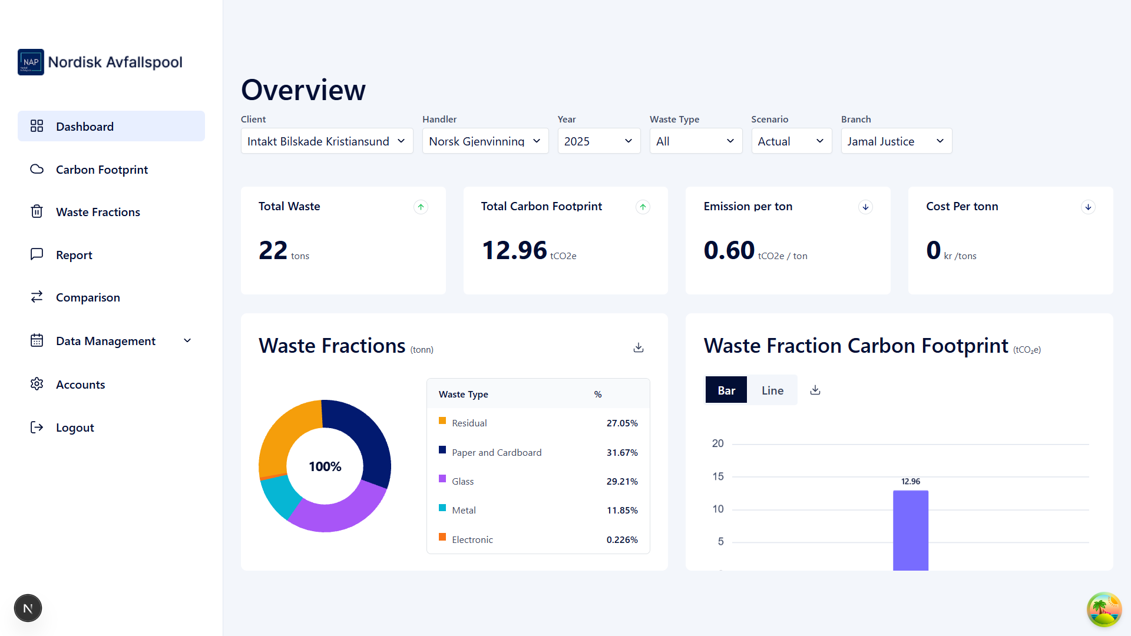Open the Year 2025 dropdown
The height and width of the screenshot is (636, 1131).
point(599,141)
